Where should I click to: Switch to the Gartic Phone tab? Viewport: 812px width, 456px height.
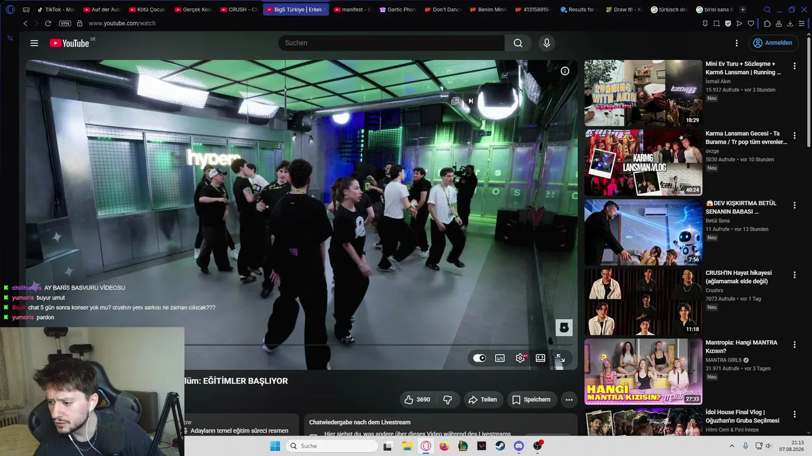398,9
